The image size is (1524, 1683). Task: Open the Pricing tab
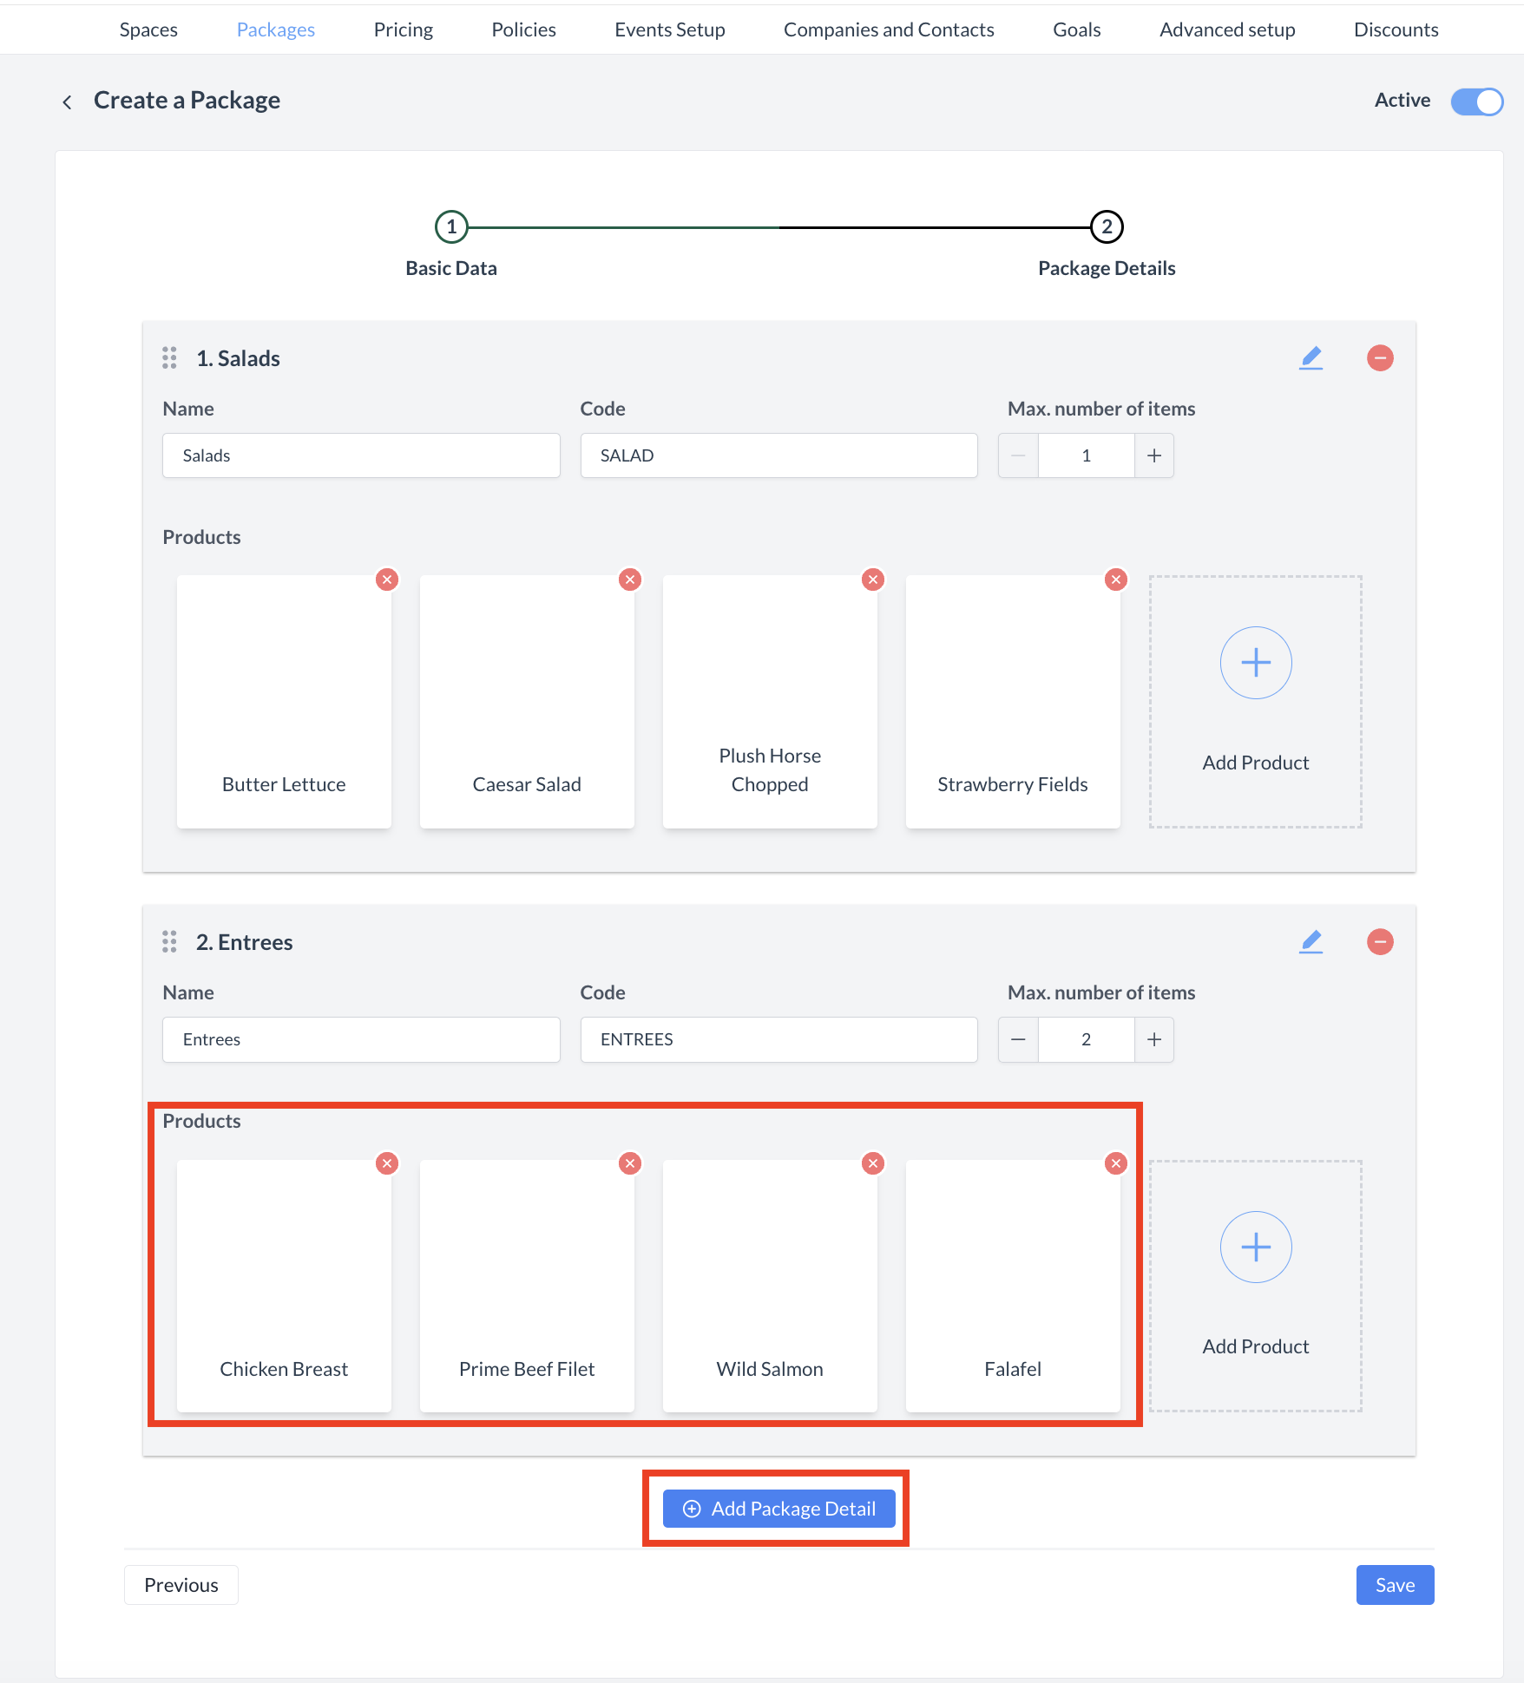[x=403, y=29]
